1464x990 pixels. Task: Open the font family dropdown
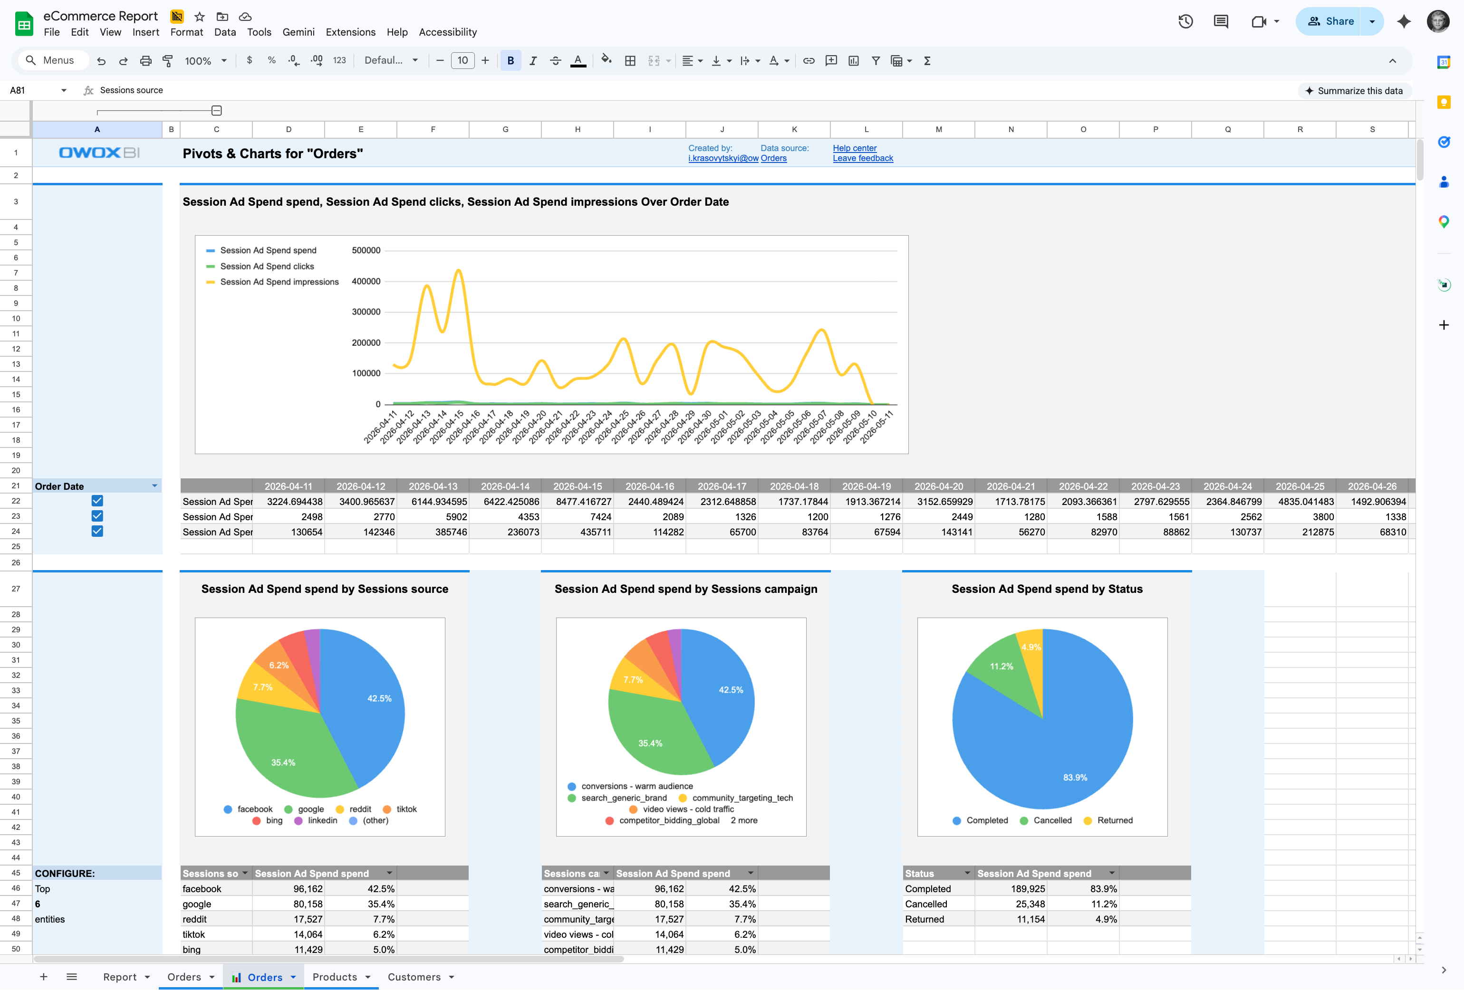[x=391, y=60]
